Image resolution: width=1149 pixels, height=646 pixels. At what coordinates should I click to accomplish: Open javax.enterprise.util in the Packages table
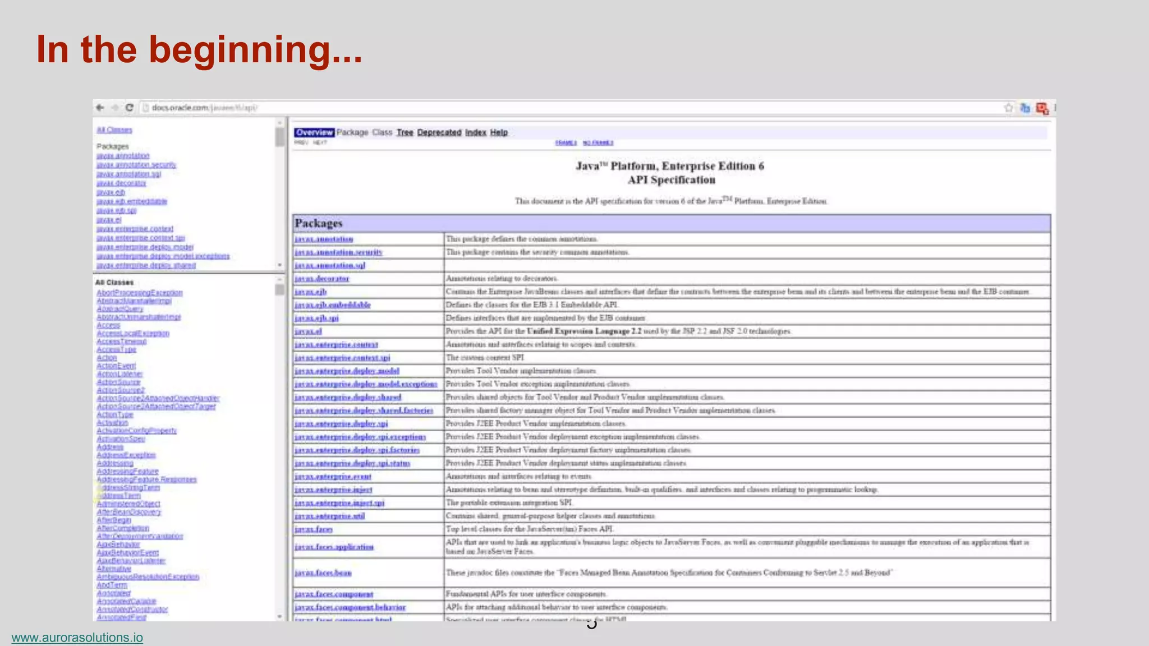(330, 516)
